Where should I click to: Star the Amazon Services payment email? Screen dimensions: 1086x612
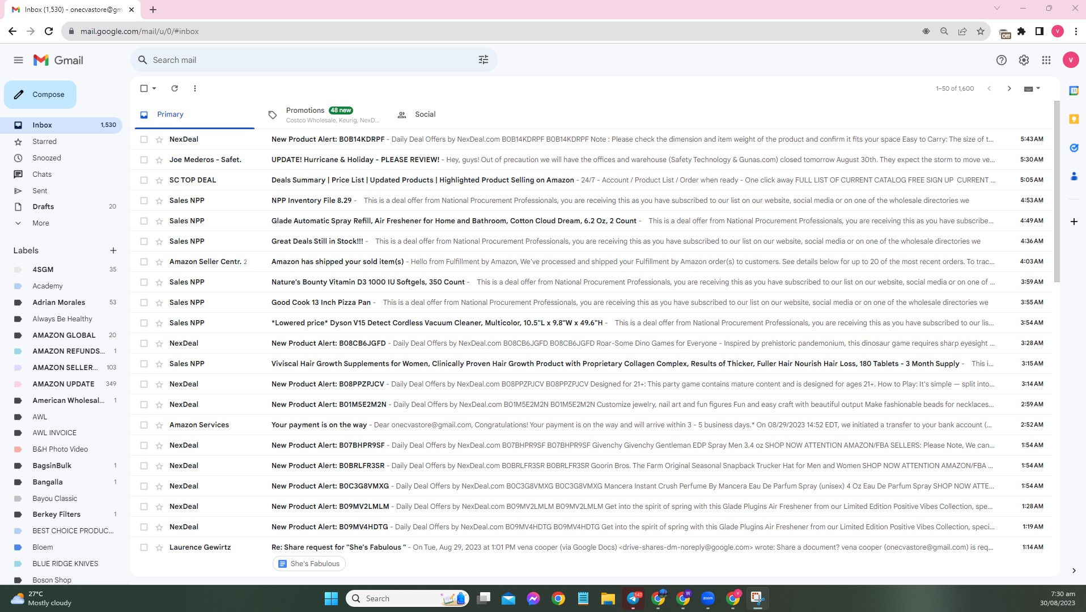pos(159,425)
